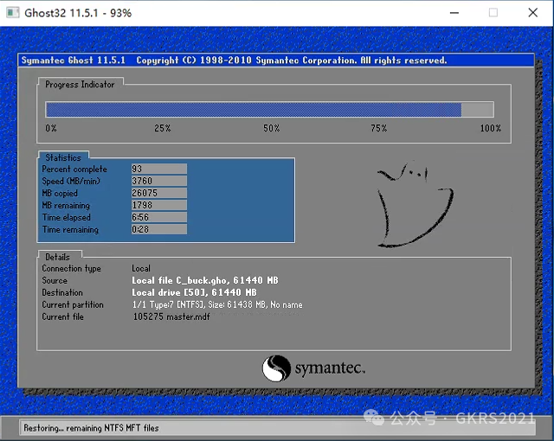Click the 'MB remaining' label
The height and width of the screenshot is (441, 554).
(x=66, y=205)
